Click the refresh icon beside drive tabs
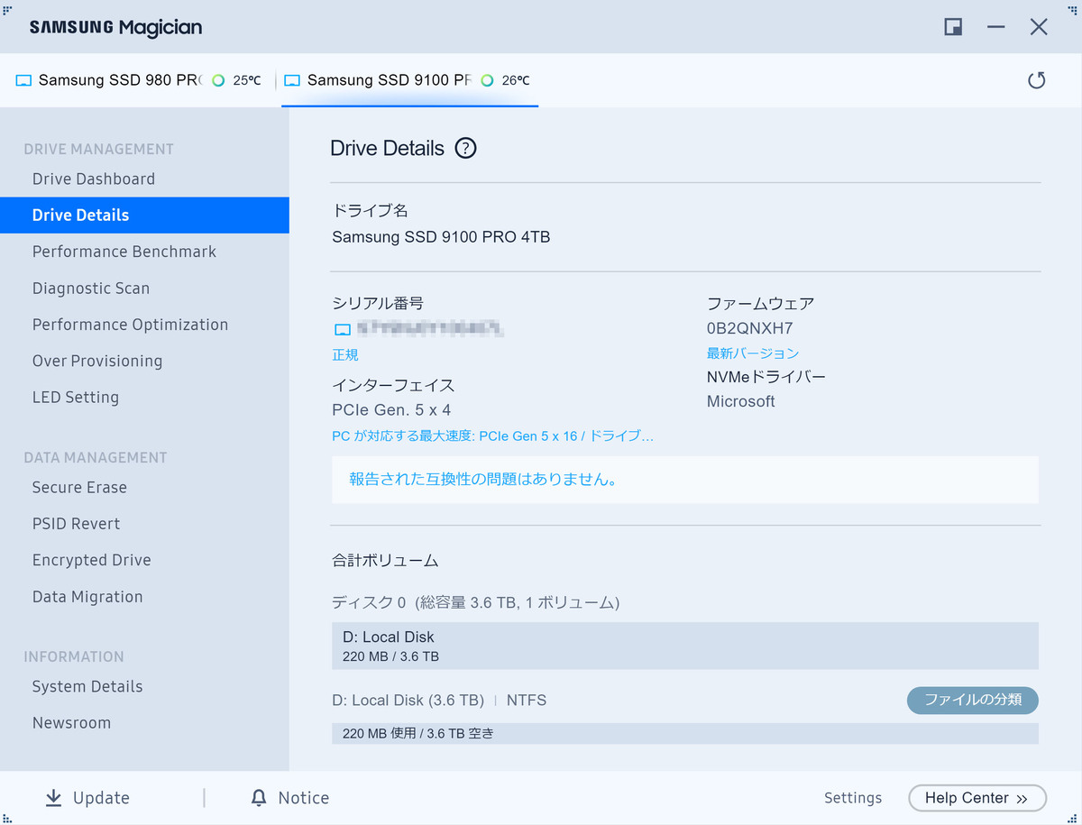The image size is (1082, 825). coord(1037,80)
